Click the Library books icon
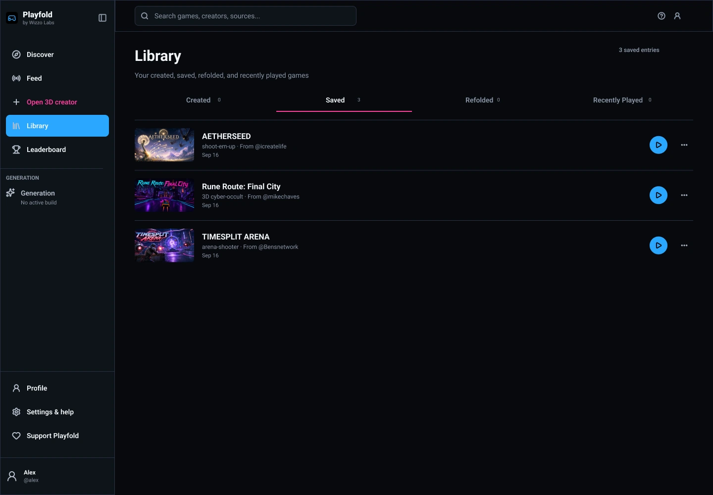The width and height of the screenshot is (713, 495). coord(16,126)
